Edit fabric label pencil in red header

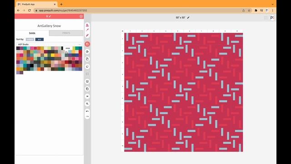click(50, 16)
